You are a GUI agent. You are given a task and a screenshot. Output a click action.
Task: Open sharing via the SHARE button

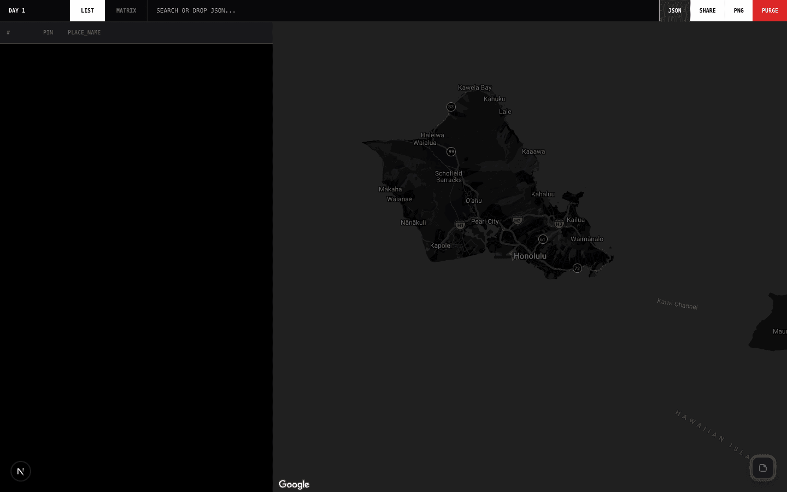(x=707, y=10)
